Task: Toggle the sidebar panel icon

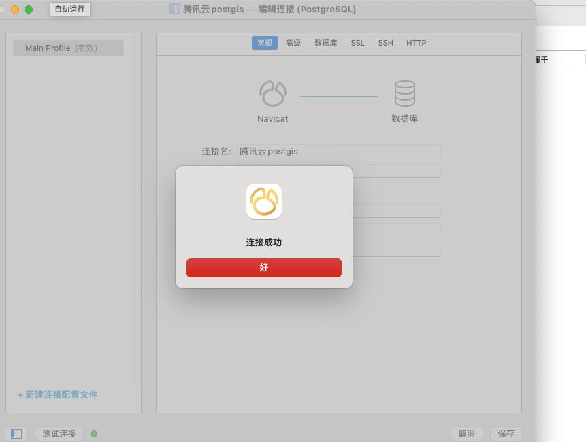Action: point(16,434)
